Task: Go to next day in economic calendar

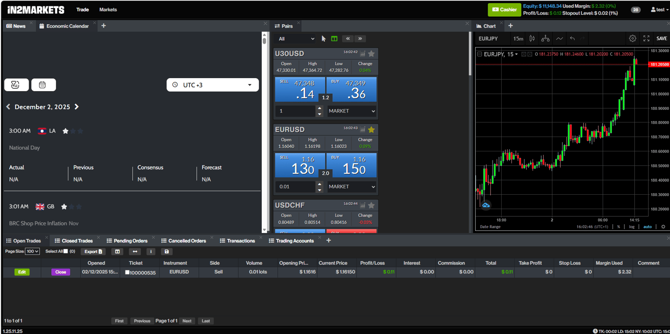Action: click(x=77, y=107)
